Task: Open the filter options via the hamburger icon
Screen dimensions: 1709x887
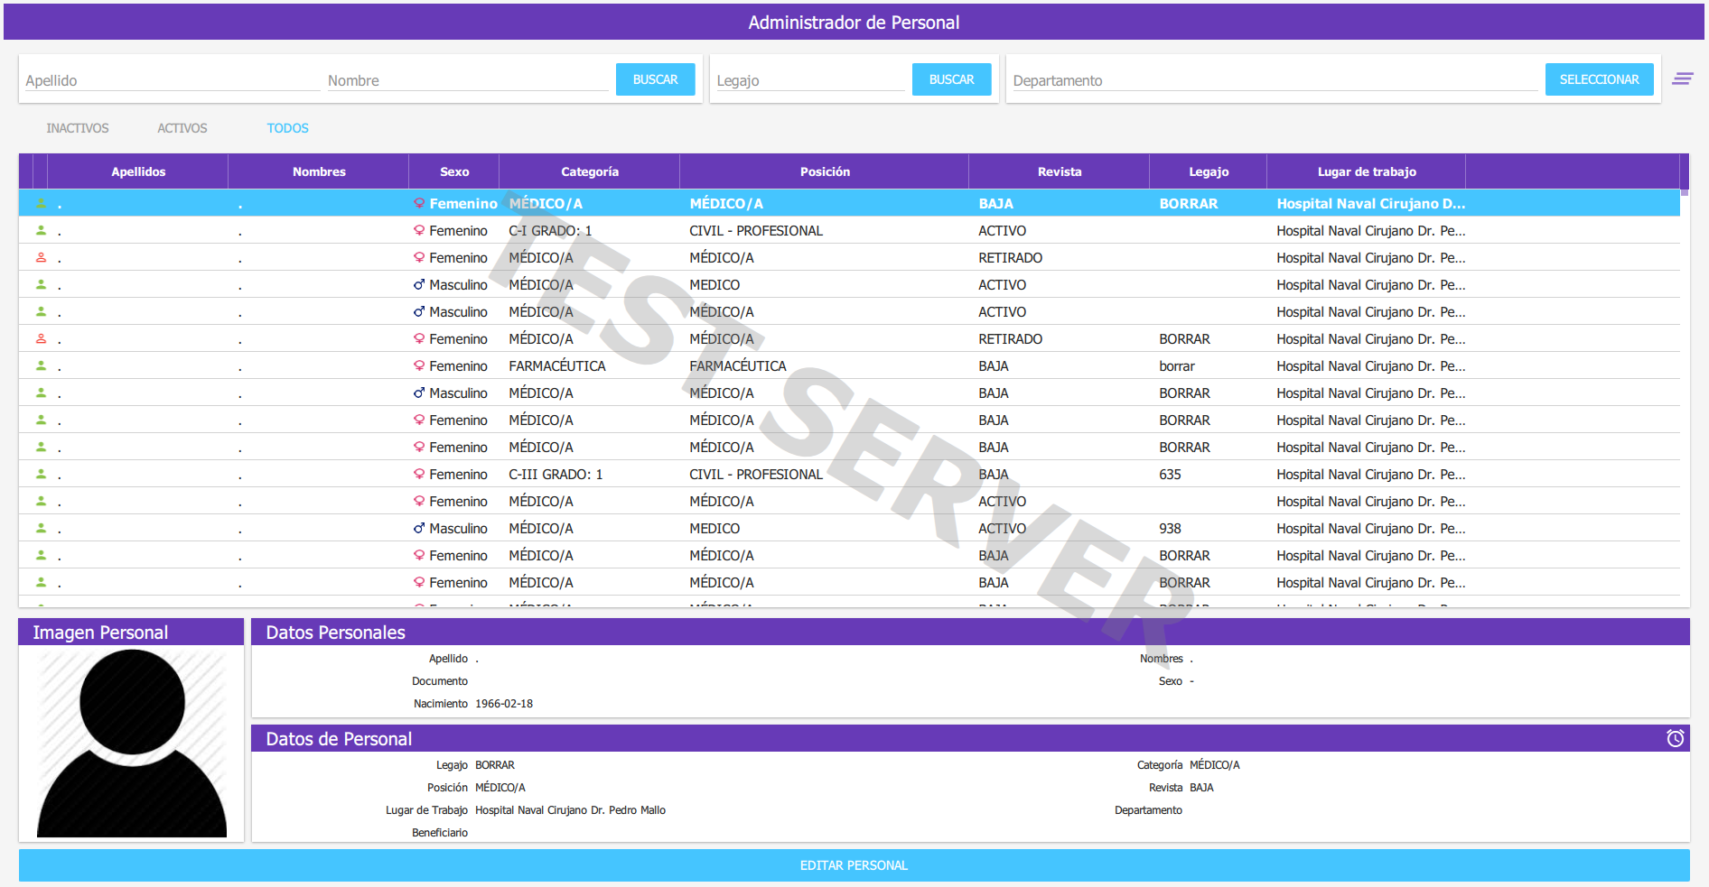Action: pos(1683,79)
